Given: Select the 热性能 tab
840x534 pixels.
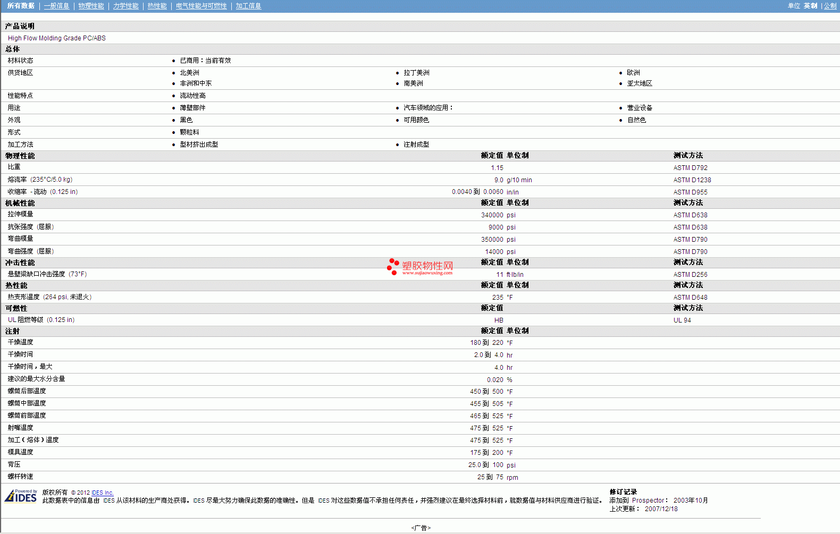Looking at the screenshot, I should [x=157, y=6].
